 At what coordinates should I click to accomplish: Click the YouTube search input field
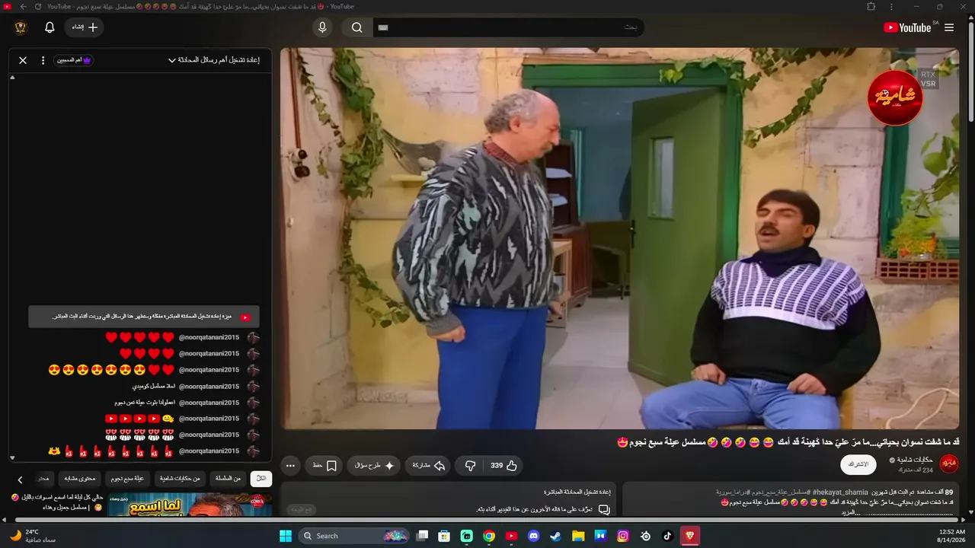pyautogui.click(x=508, y=27)
